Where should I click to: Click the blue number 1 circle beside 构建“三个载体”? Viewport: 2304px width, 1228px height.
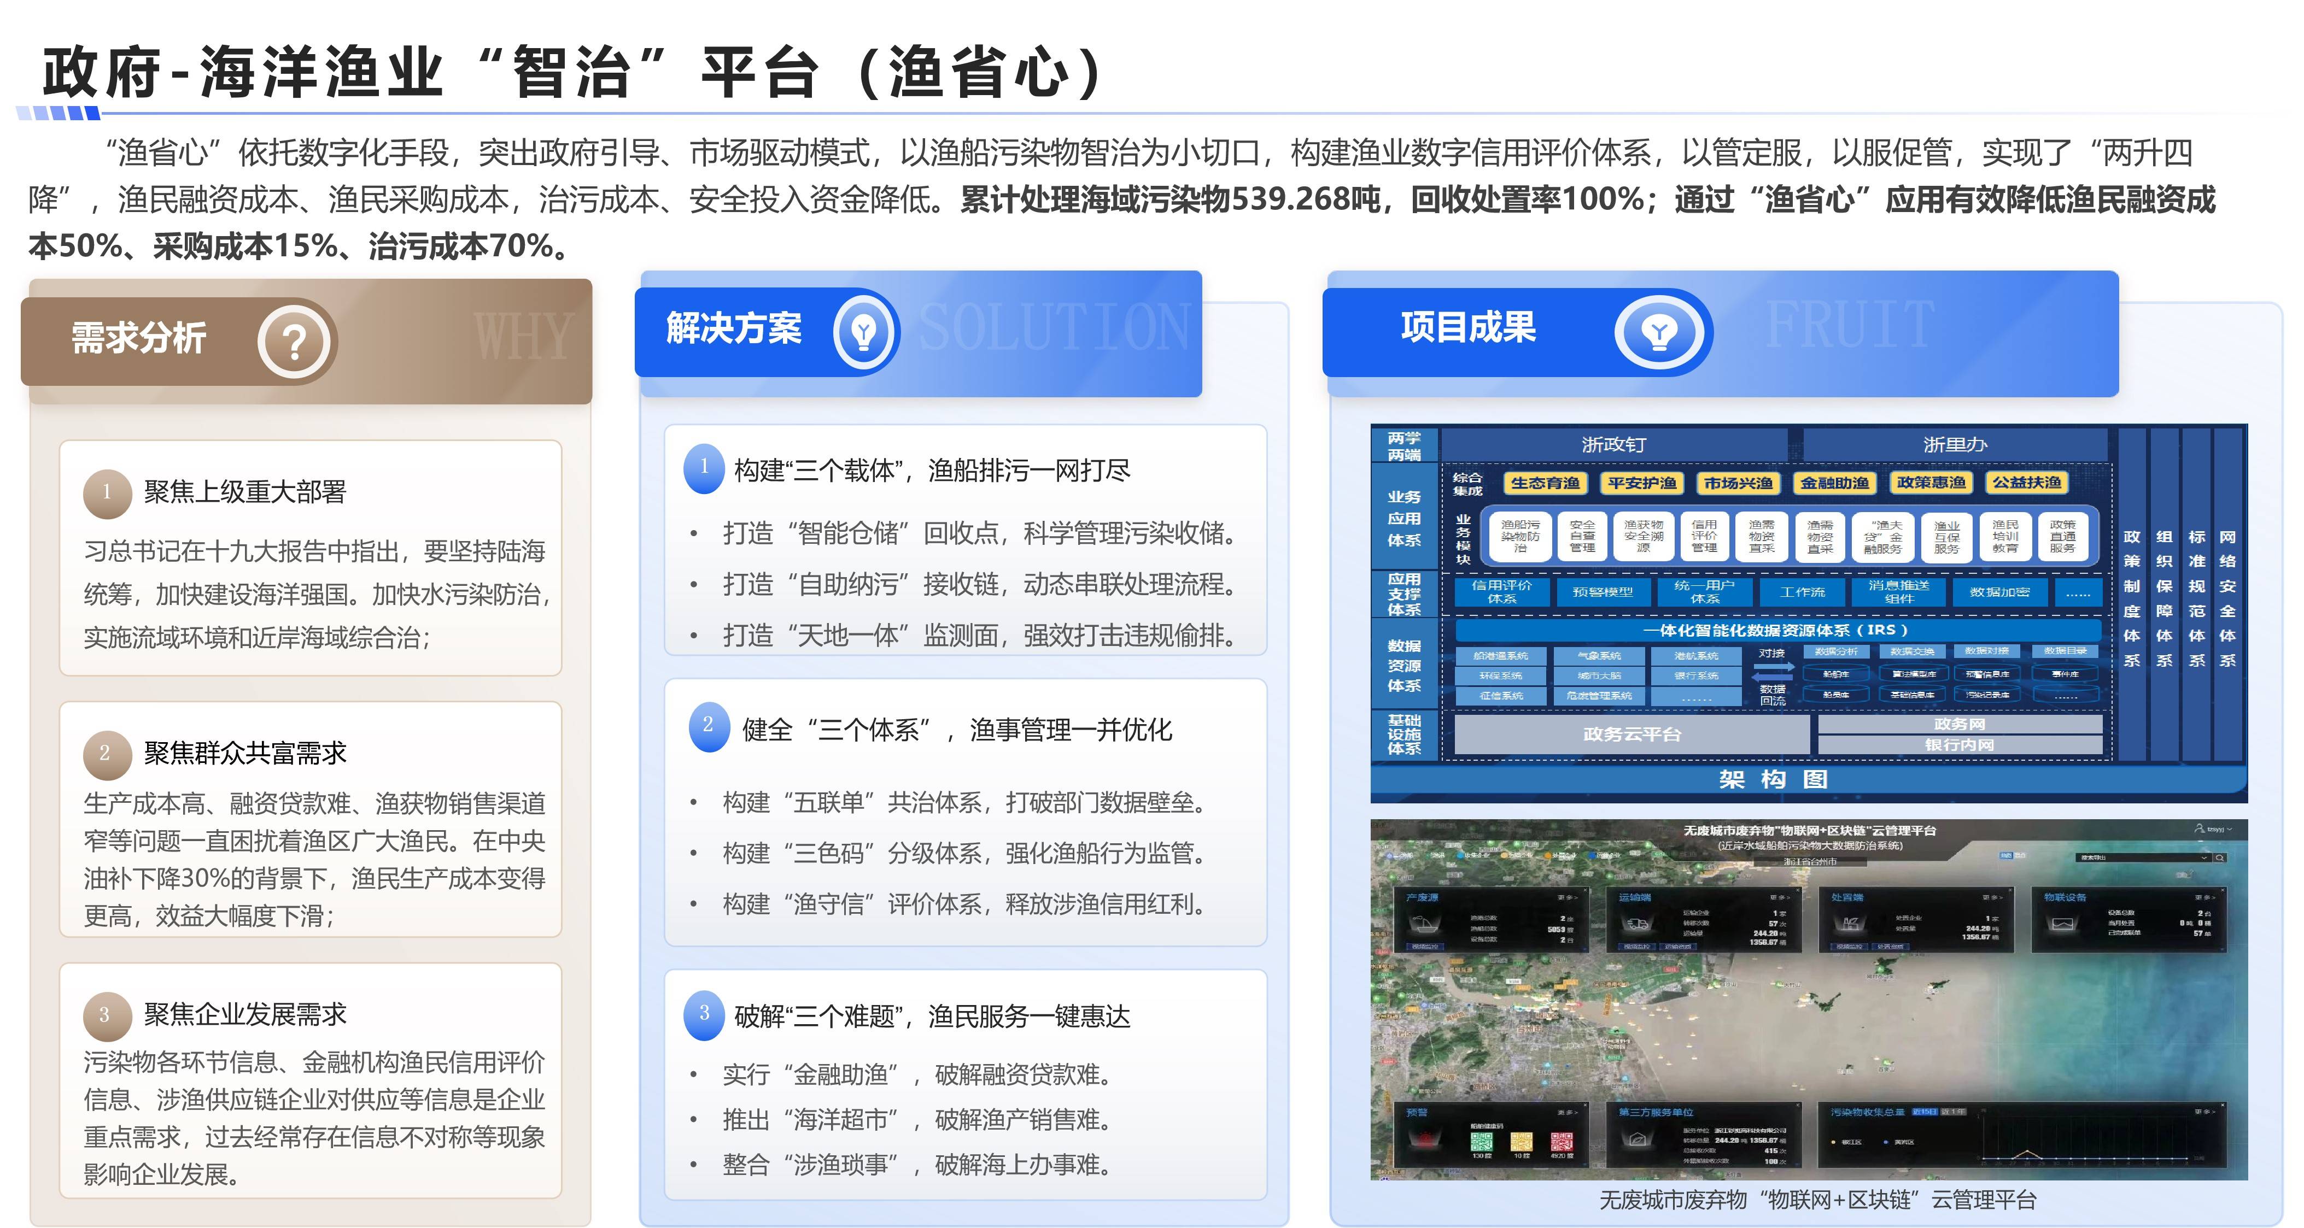[x=704, y=468]
